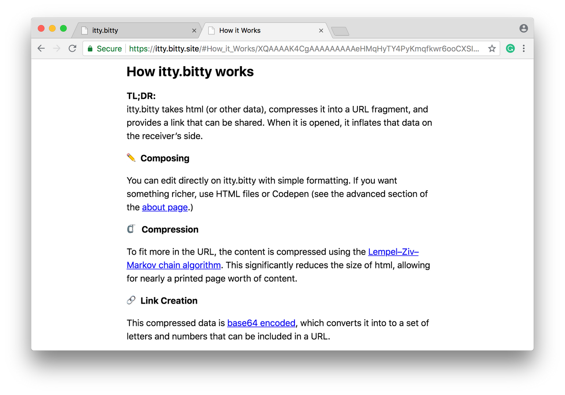
Task: Click the green padlock Secure indicator
Action: 105,49
